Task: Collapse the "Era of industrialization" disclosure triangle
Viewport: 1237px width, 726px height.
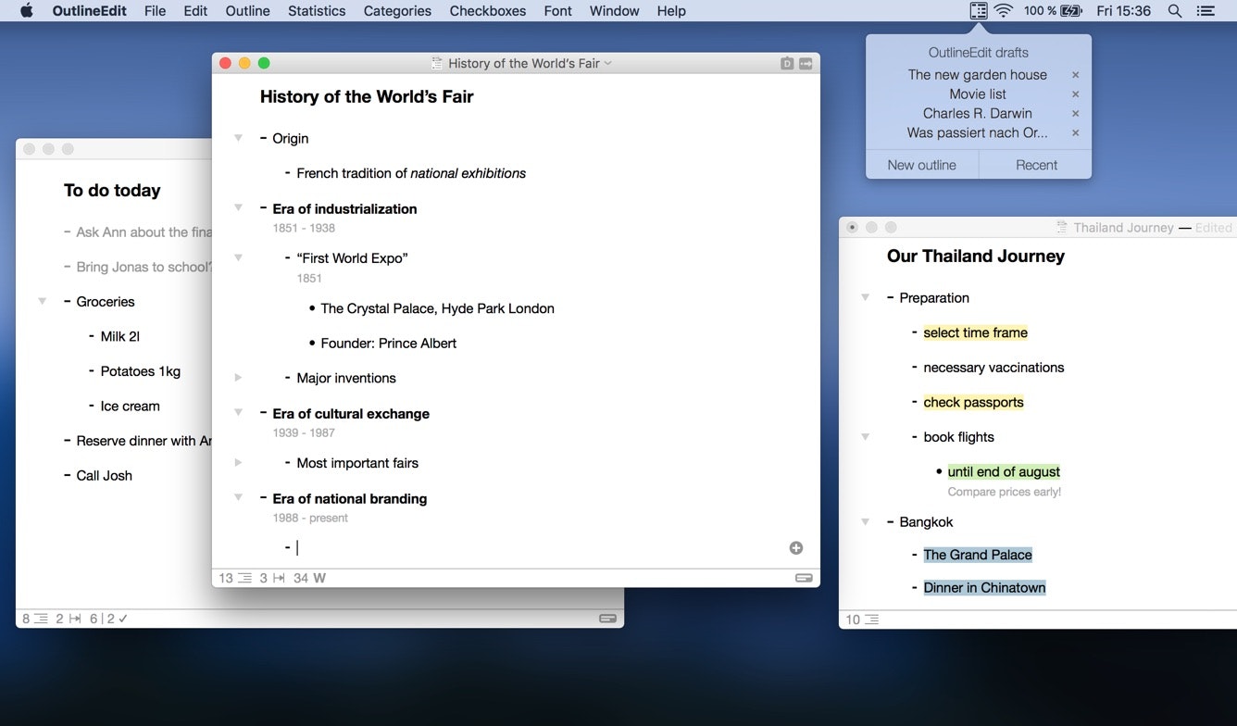Action: click(239, 208)
